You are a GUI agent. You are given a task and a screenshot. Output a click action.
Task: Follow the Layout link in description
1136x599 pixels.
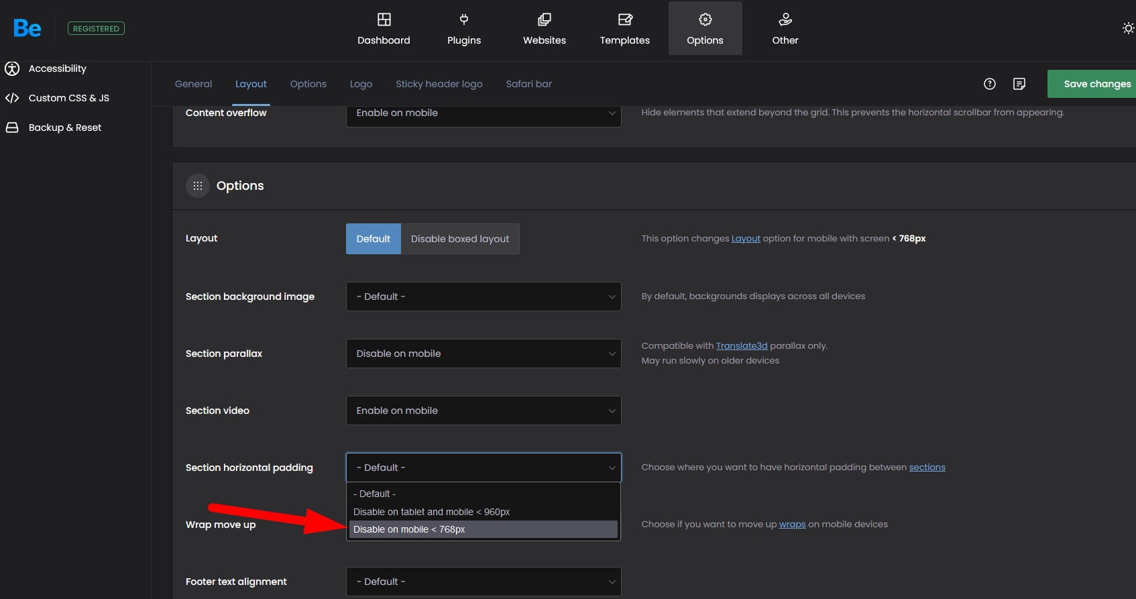tap(746, 239)
